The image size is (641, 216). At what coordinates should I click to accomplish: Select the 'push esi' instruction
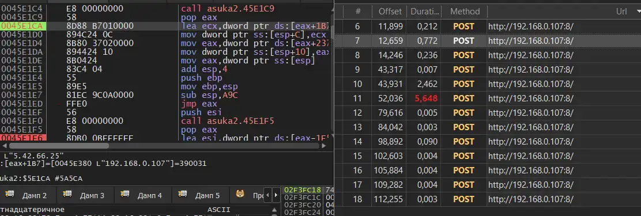pos(201,113)
